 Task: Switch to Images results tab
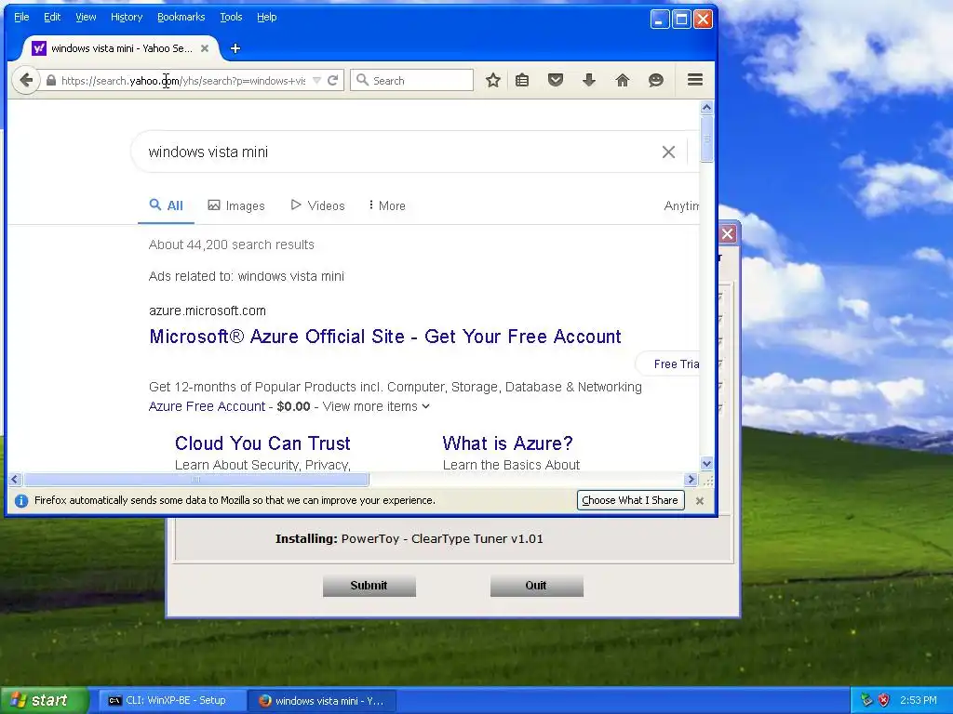click(x=236, y=205)
